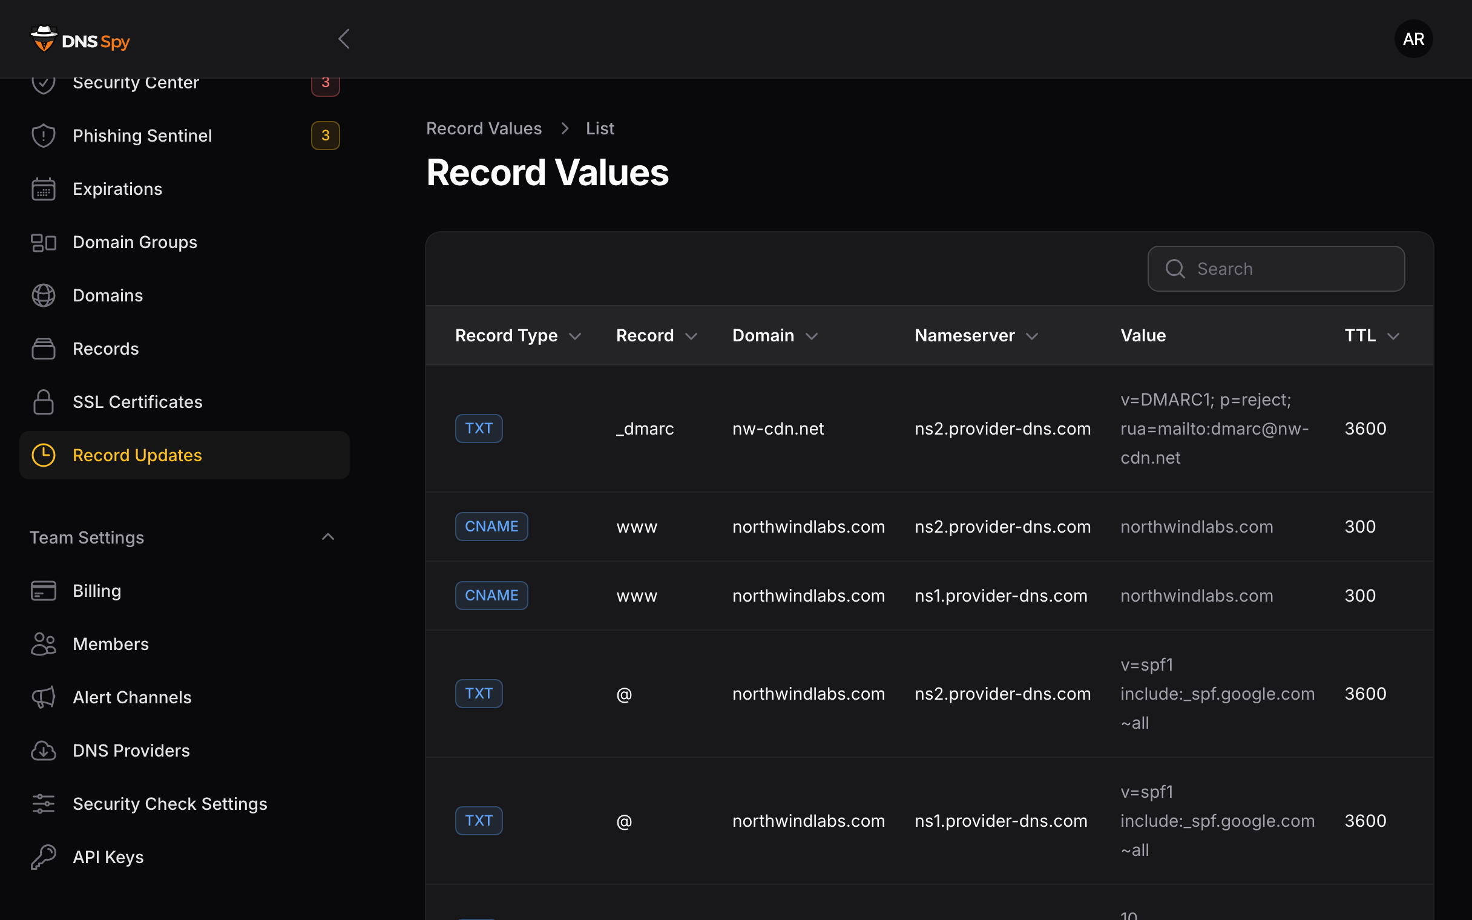Screen dimensions: 1472x920
Task: Collapse the Team Settings section
Action: pyautogui.click(x=328, y=537)
